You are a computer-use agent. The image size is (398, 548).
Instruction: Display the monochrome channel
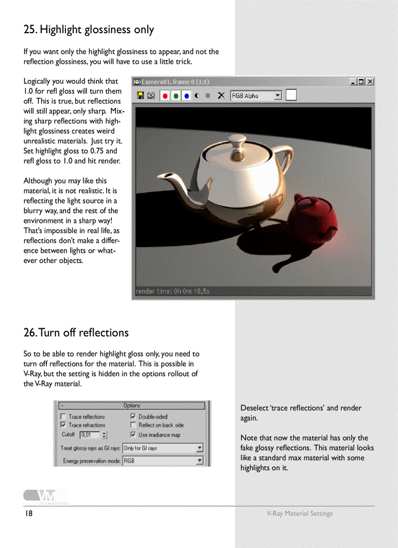(197, 96)
